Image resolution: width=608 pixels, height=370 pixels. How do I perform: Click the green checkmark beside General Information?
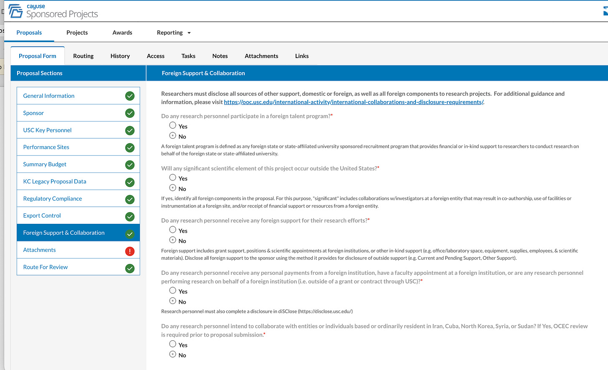(130, 96)
